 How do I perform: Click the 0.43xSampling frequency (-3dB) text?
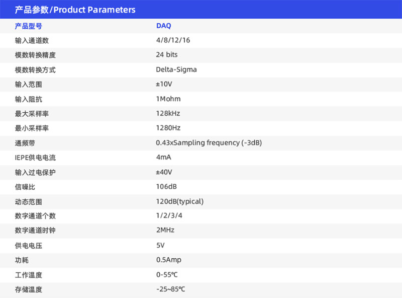click(x=209, y=142)
